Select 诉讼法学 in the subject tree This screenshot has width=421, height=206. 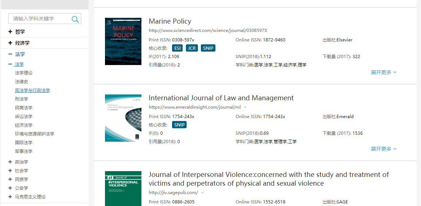[24, 116]
